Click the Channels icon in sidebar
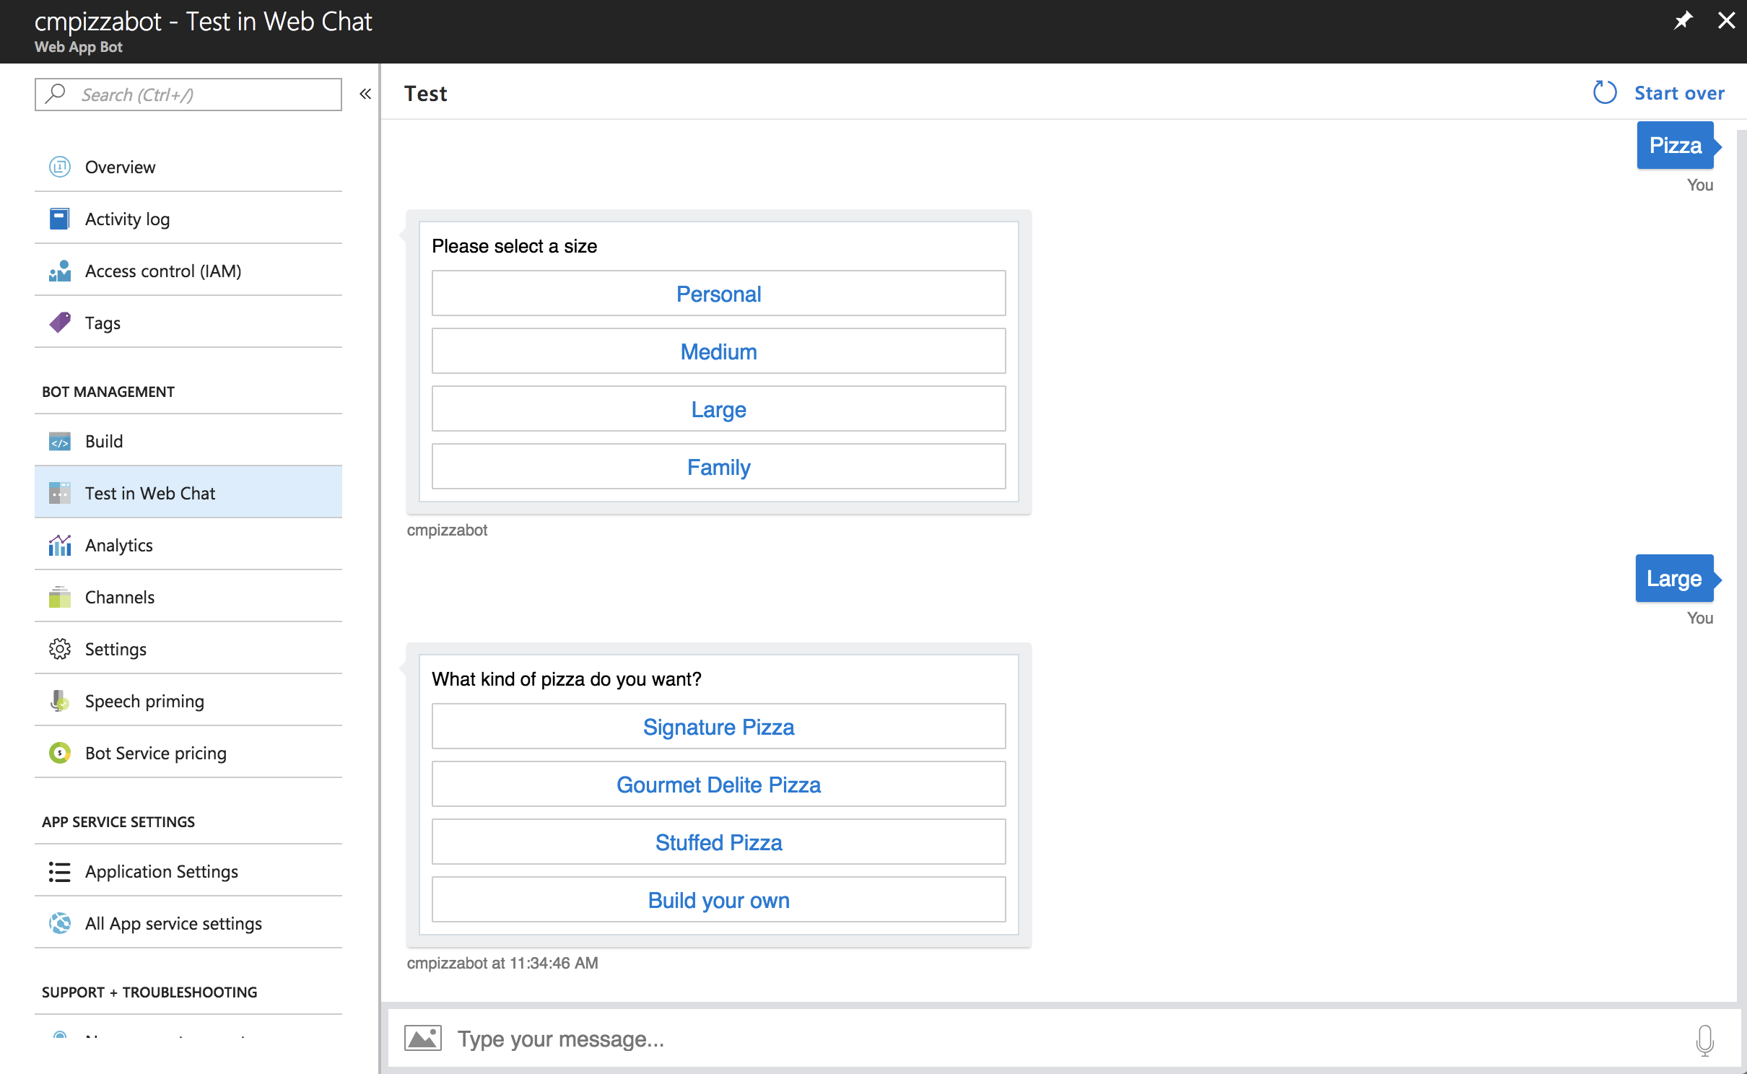 pos(58,598)
